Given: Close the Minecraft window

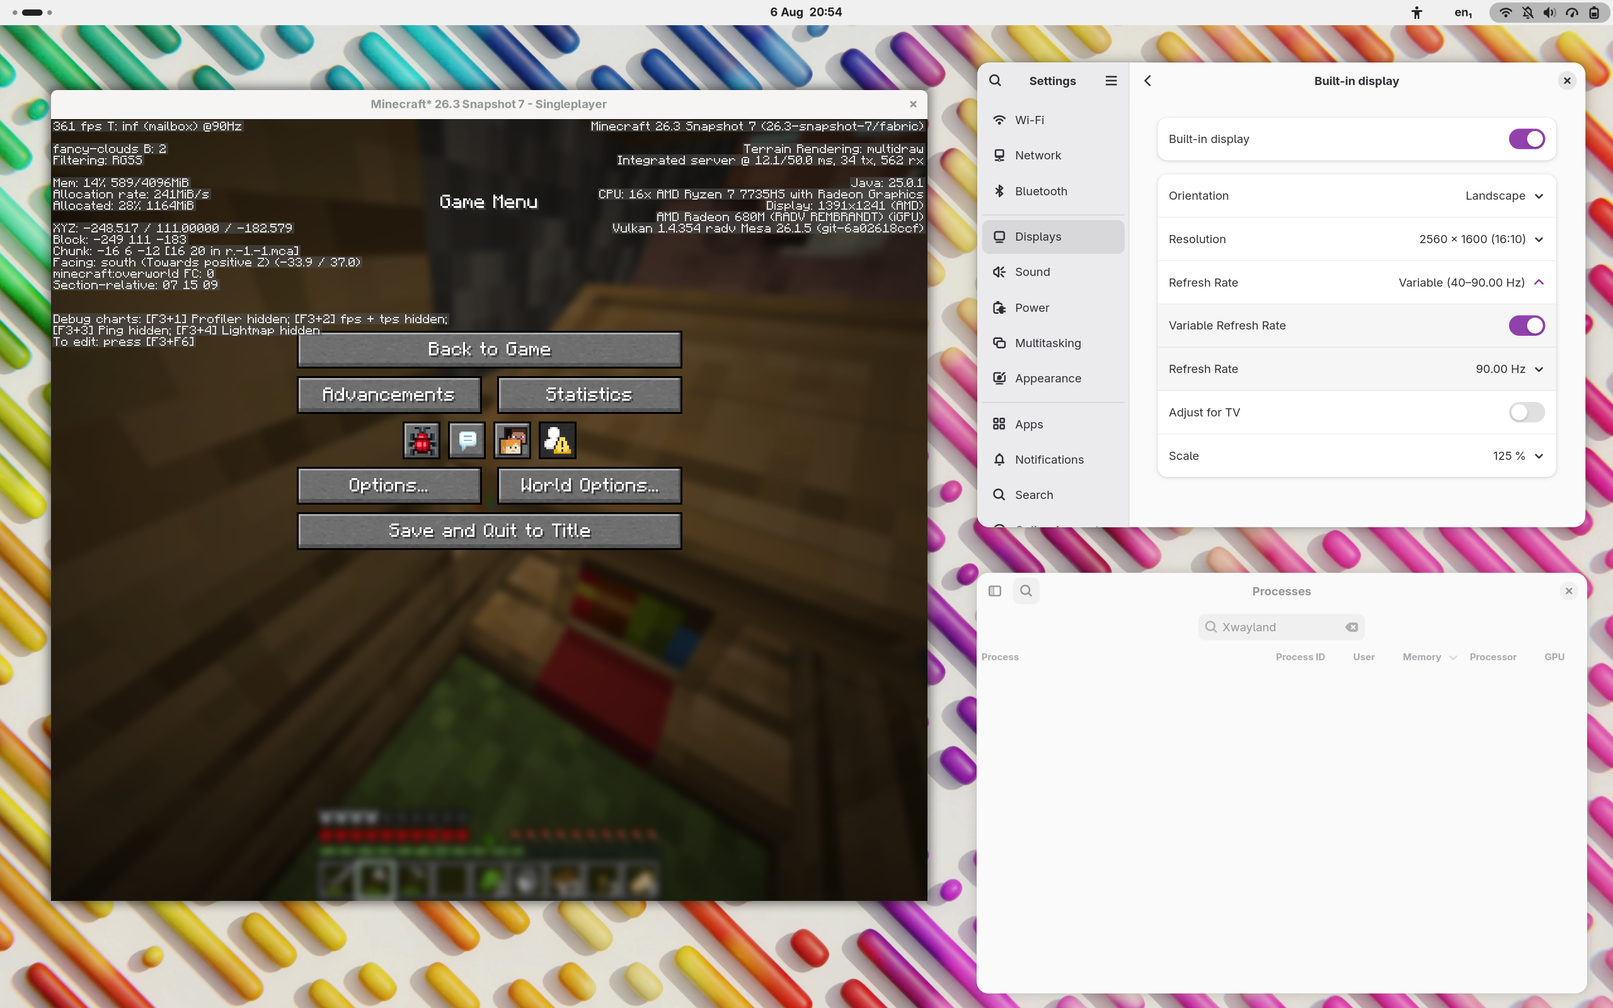Looking at the screenshot, I should [x=913, y=104].
